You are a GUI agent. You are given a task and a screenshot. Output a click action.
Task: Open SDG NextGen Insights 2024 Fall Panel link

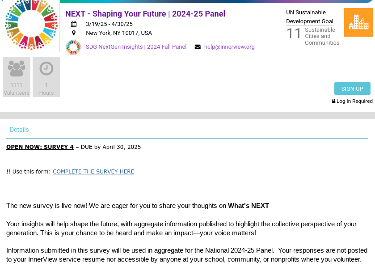[136, 47]
